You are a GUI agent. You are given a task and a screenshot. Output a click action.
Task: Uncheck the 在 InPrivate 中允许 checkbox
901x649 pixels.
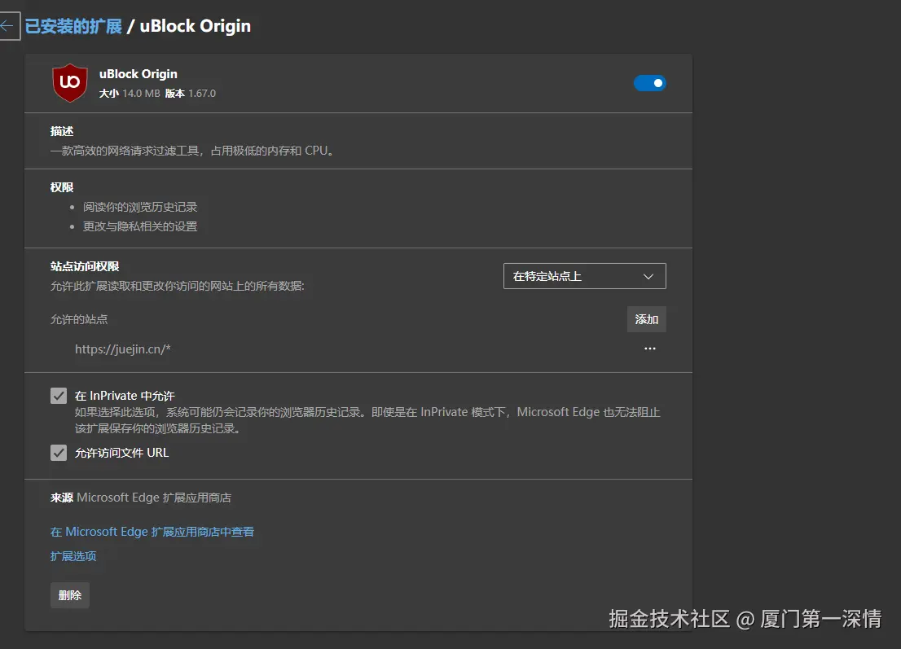pos(59,396)
